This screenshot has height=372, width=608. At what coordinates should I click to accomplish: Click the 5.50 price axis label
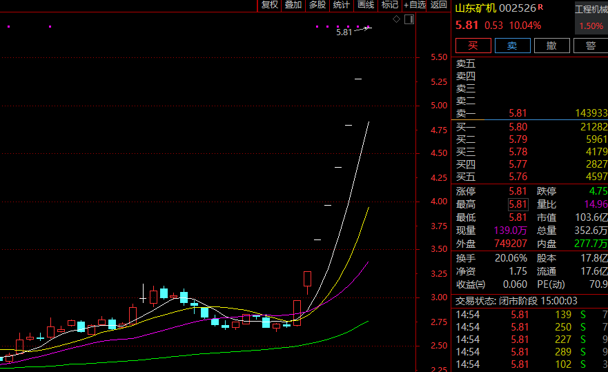[439, 57]
